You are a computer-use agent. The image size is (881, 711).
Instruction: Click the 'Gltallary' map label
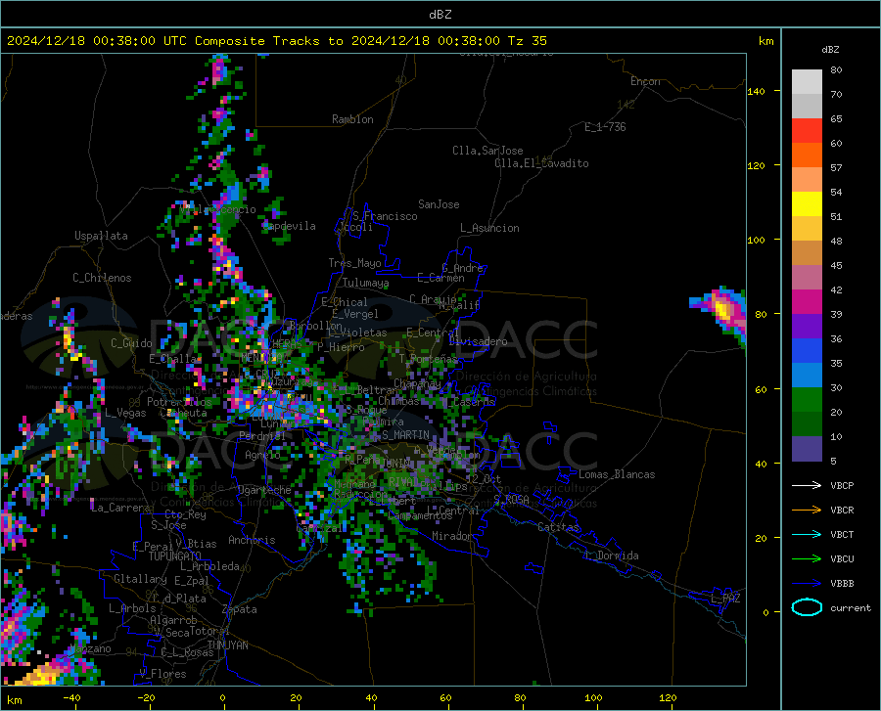(140, 579)
